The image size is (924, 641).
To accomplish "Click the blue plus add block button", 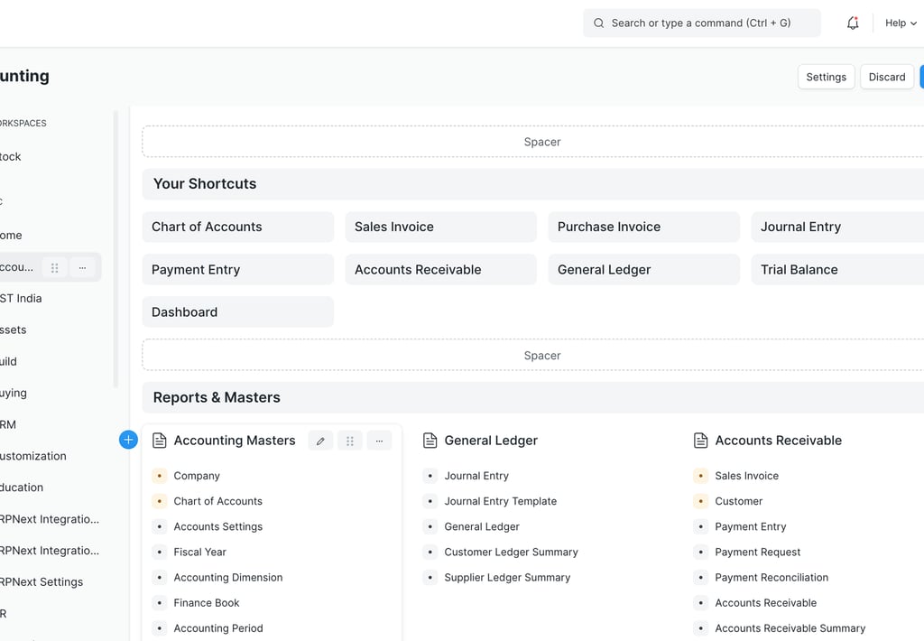I will (128, 440).
